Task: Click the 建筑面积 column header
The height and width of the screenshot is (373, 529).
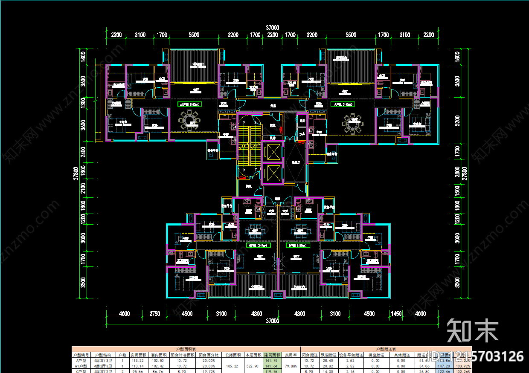Action: click(272, 355)
